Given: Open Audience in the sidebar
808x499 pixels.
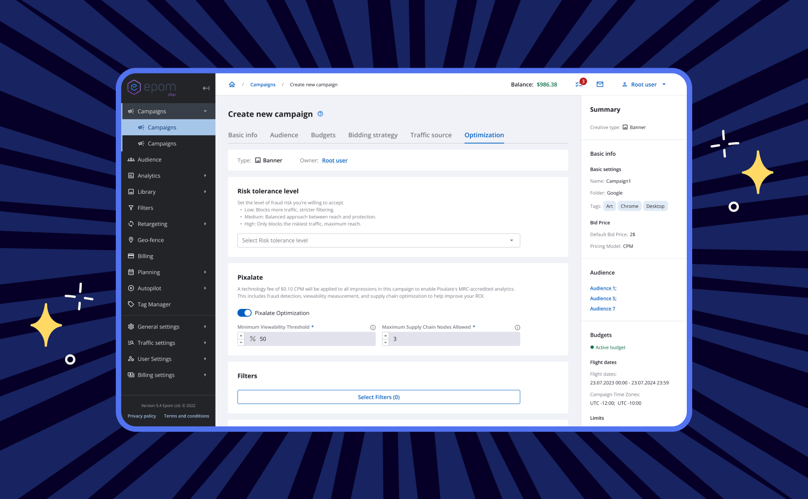Looking at the screenshot, I should (168, 160).
